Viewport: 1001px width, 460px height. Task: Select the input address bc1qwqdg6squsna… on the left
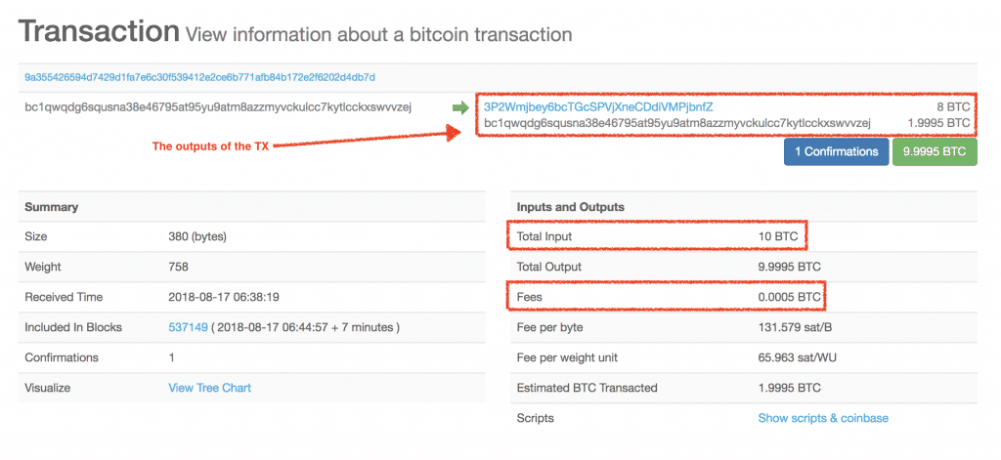click(218, 106)
